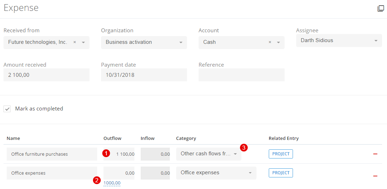Viewport: 387px width, 189px height.
Task: Click the 1000,00 suggested amount link
Action: (112, 183)
